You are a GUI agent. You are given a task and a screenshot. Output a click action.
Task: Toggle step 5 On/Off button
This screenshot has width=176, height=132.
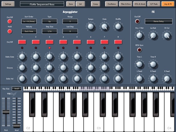pos(77,42)
